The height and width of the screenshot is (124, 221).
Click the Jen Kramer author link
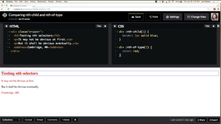click(24, 19)
